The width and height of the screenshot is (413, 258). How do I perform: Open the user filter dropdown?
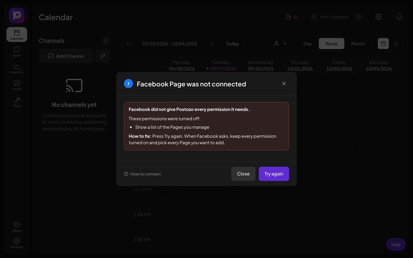click(x=280, y=44)
